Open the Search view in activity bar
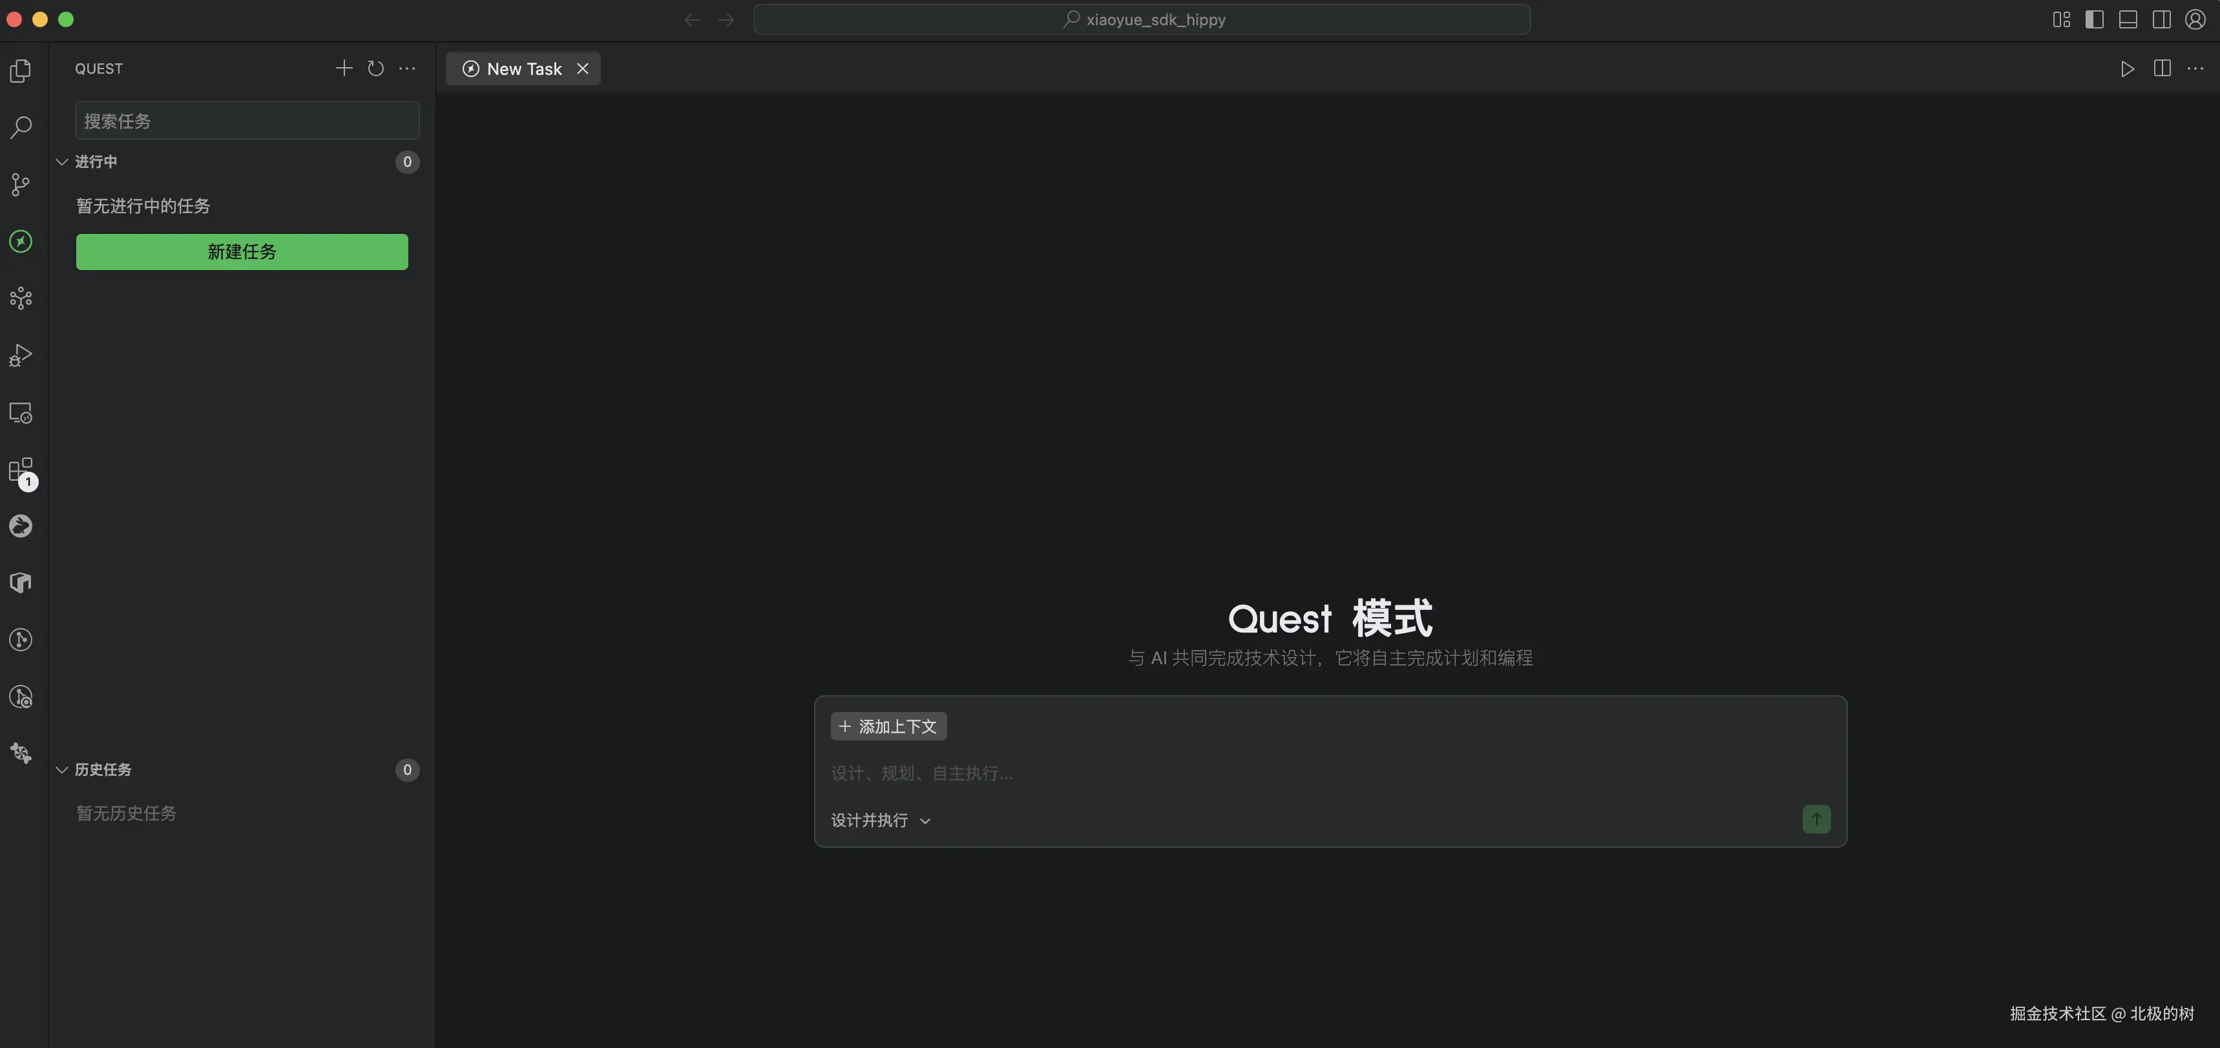 (21, 127)
